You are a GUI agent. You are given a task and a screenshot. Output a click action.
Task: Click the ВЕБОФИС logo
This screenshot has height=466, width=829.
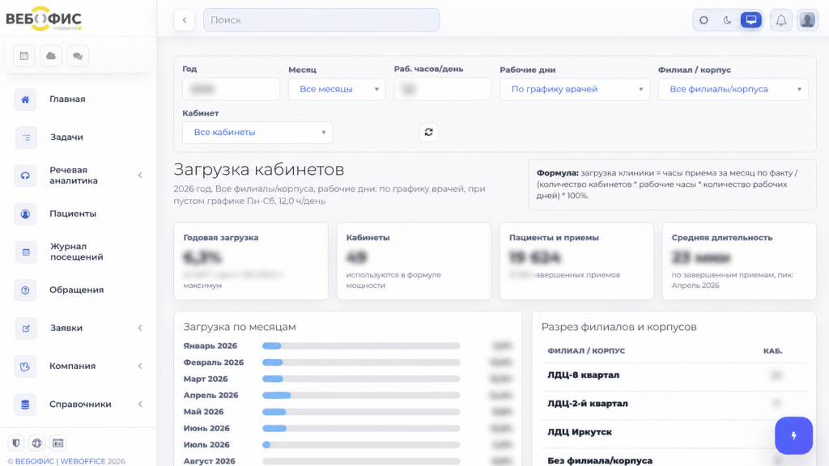[x=44, y=19]
